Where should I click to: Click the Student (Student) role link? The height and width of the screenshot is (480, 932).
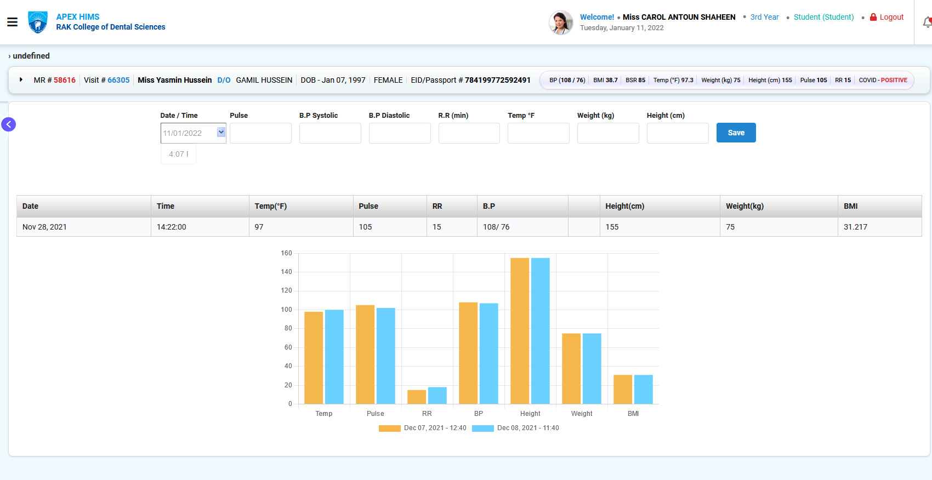(x=823, y=17)
